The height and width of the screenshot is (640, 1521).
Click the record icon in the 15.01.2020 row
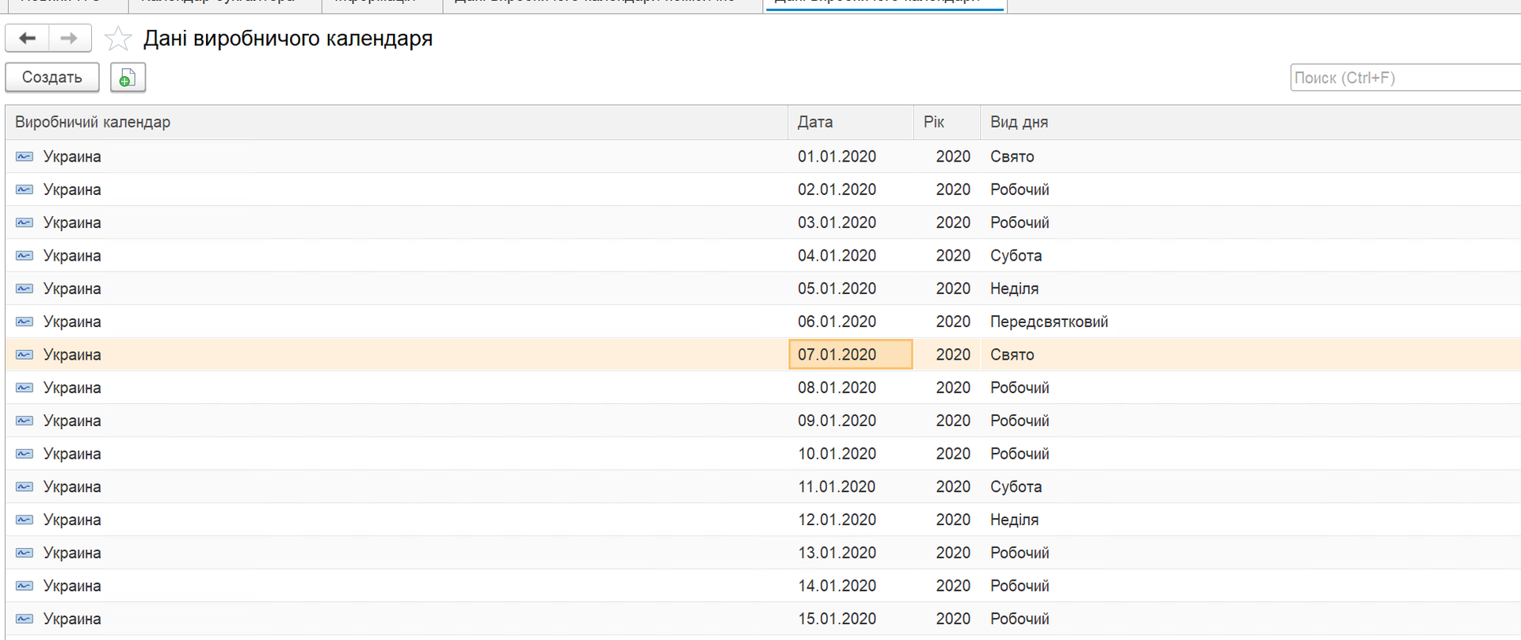click(25, 619)
